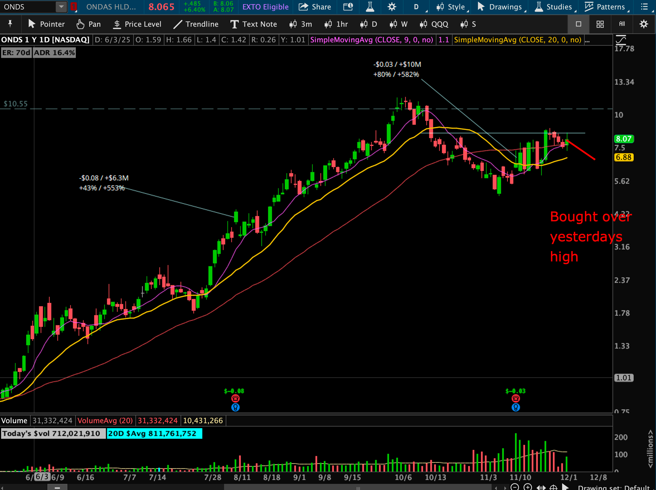Image resolution: width=656 pixels, height=490 pixels.
Task: Switch to the 1hr timeframe button
Action: tap(336, 24)
